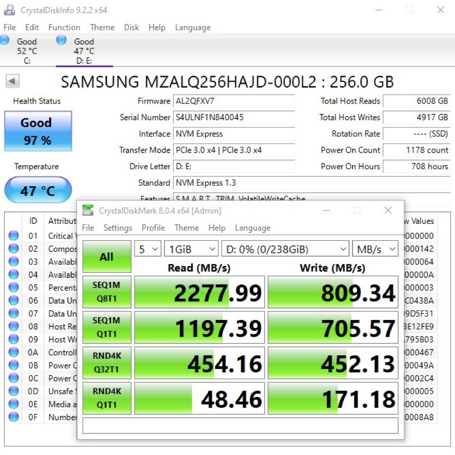Click status orb for attribute 06

click(x=14, y=300)
